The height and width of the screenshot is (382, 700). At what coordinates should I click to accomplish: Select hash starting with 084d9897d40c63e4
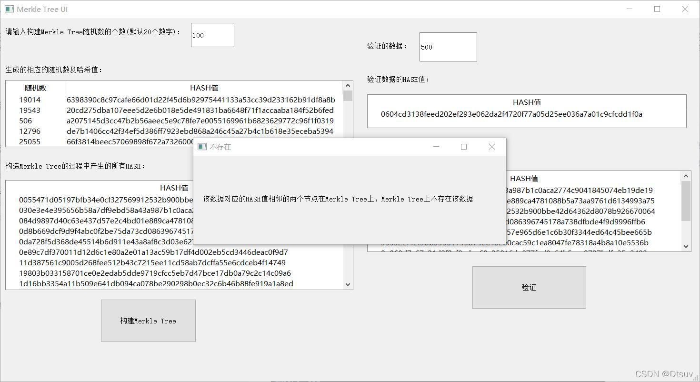coord(106,221)
